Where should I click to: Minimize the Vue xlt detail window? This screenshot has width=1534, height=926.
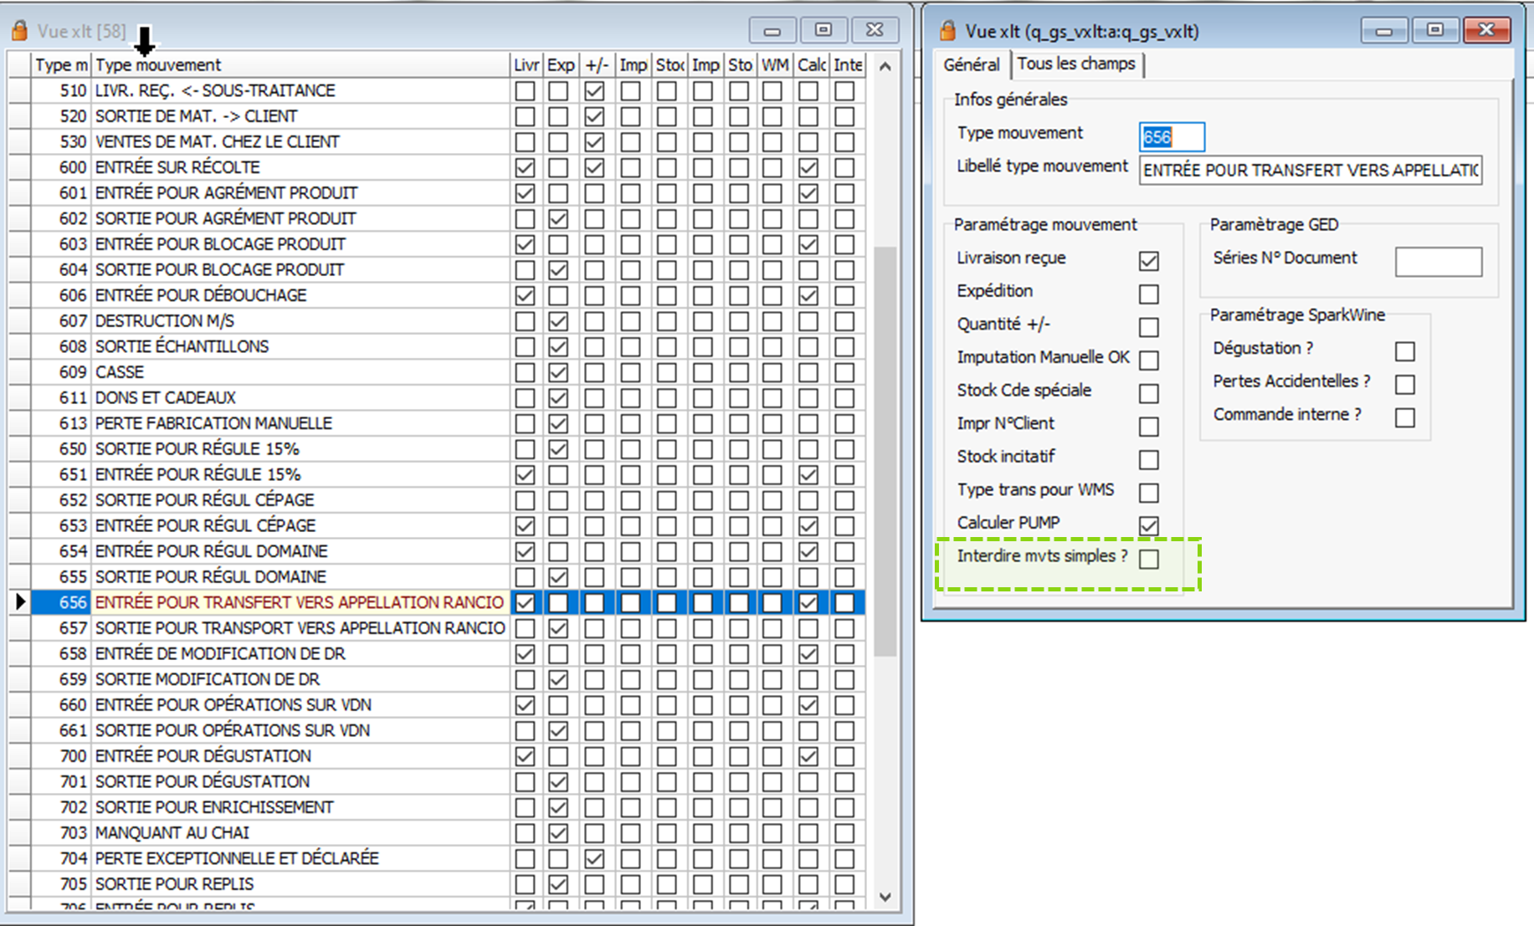[1384, 31]
